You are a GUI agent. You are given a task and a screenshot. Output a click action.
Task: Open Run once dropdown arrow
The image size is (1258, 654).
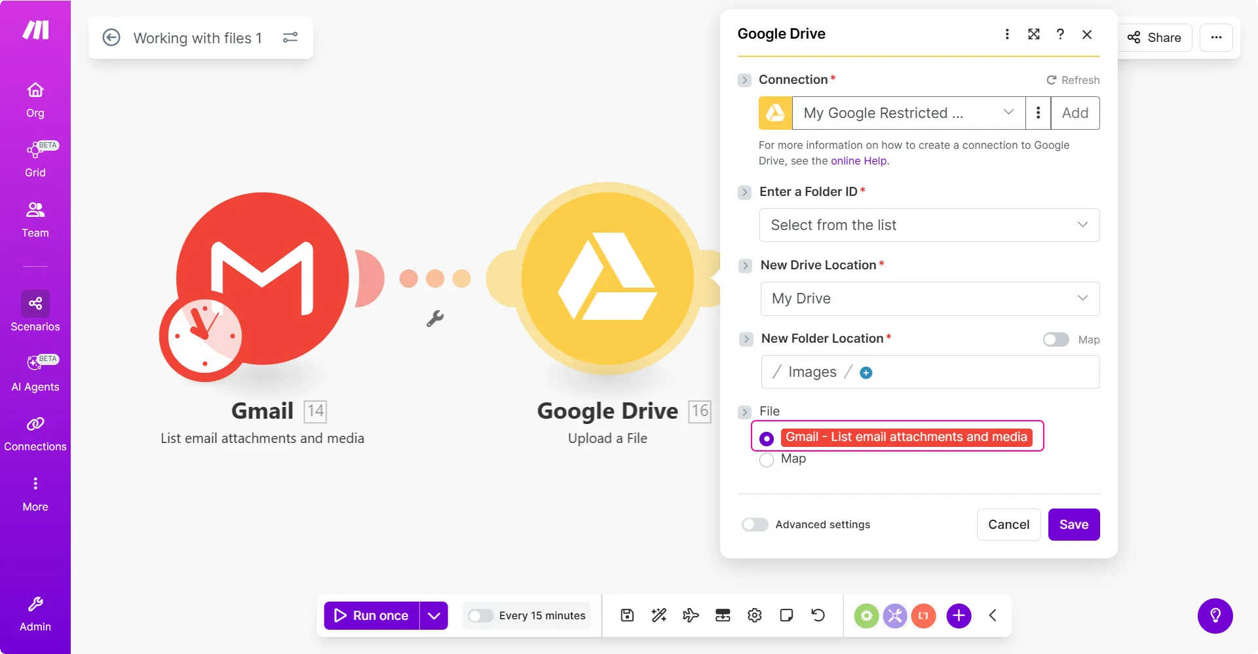(434, 615)
